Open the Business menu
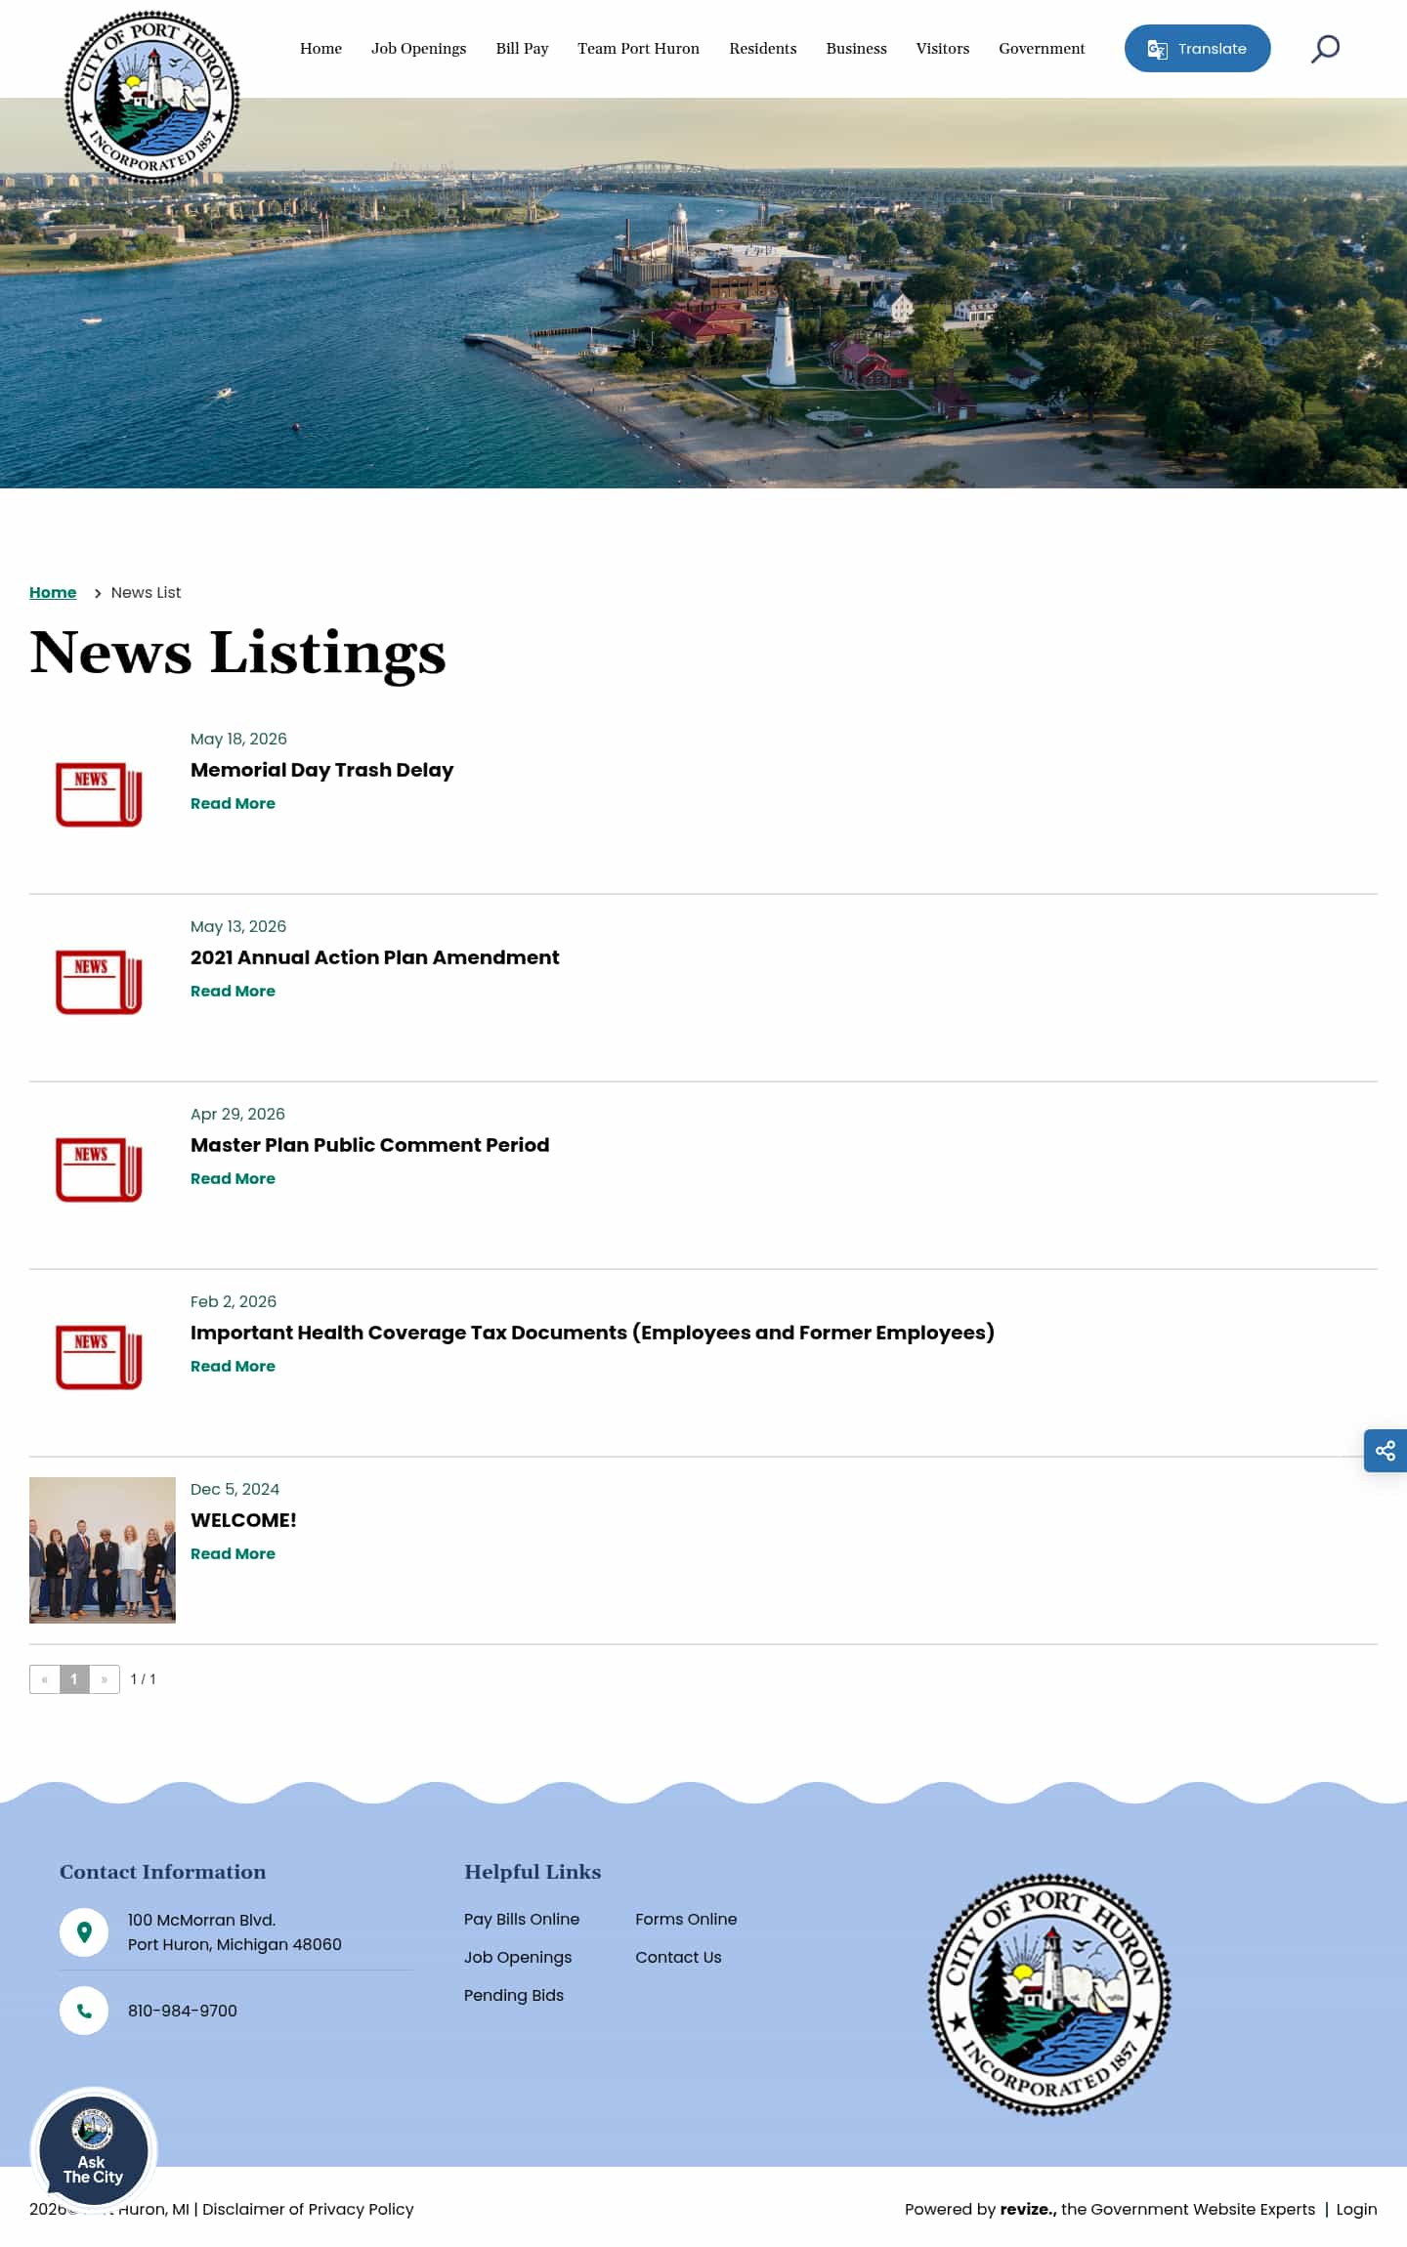This screenshot has width=1407, height=2247. point(856,48)
